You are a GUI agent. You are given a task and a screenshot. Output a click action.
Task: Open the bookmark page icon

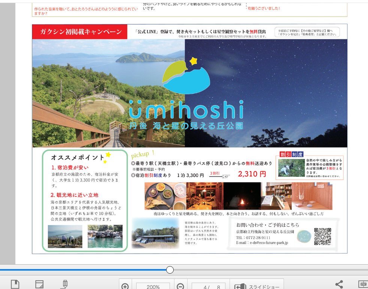tap(15, 284)
